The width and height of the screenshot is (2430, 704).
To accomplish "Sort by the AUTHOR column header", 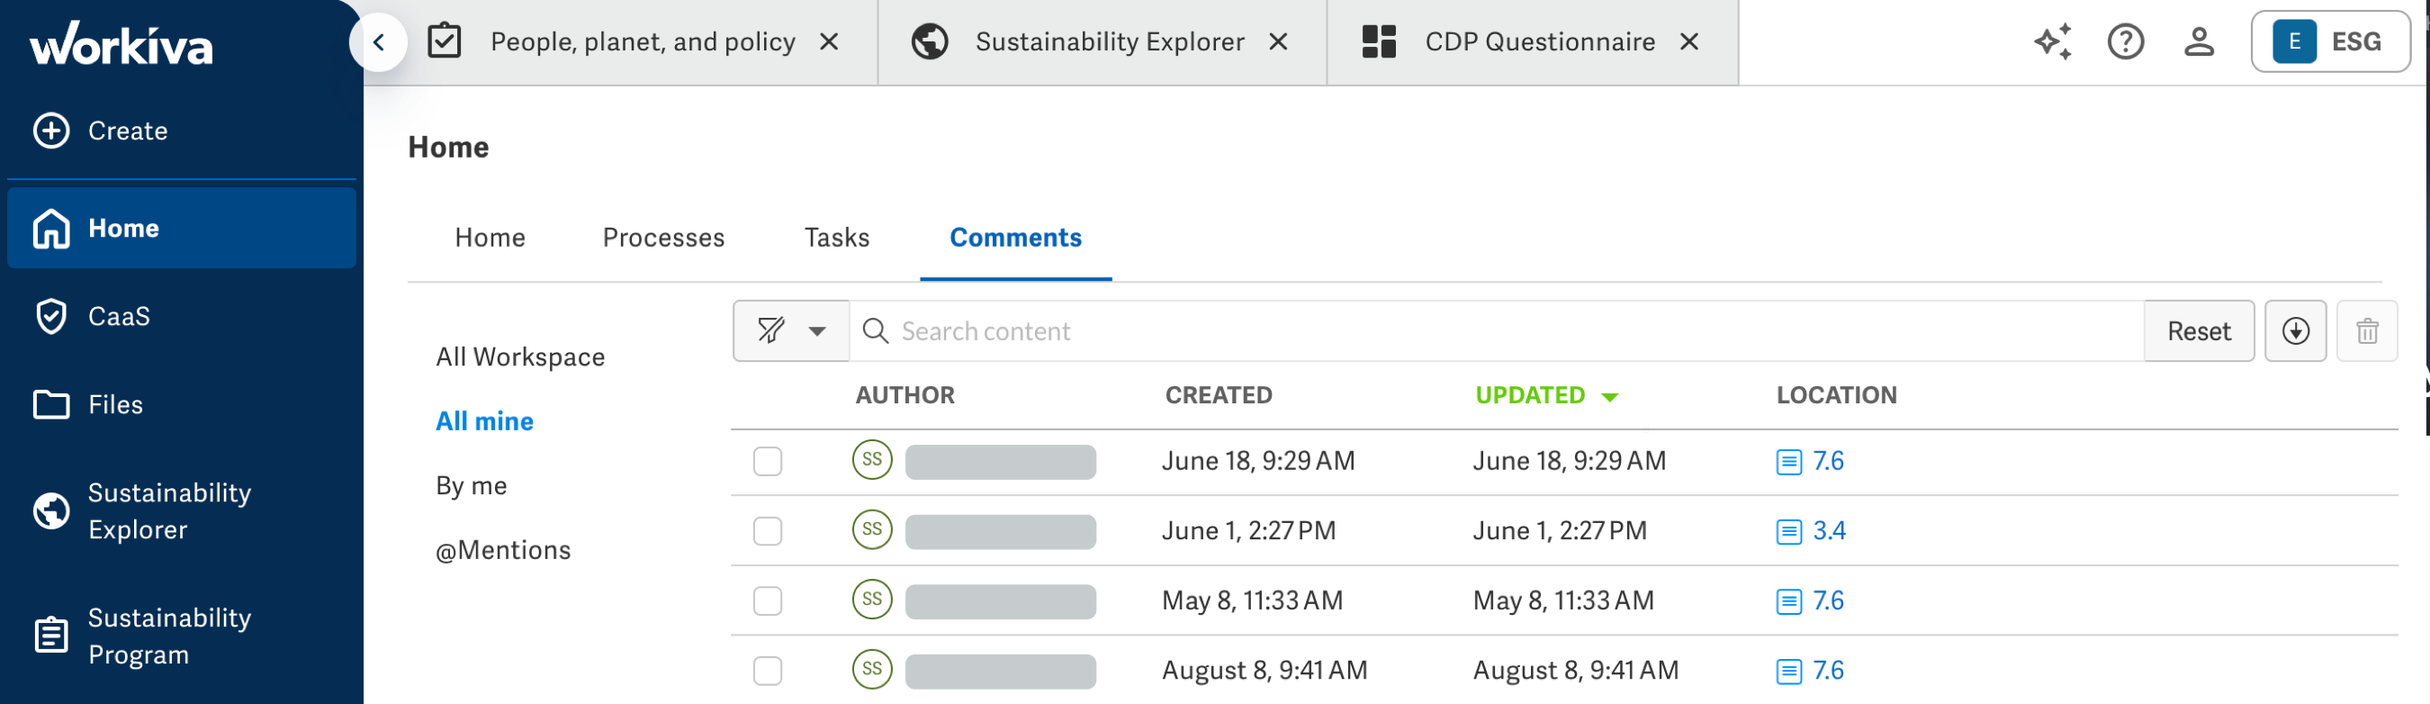I will (904, 395).
